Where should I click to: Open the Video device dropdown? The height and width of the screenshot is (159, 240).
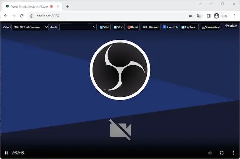[30, 27]
